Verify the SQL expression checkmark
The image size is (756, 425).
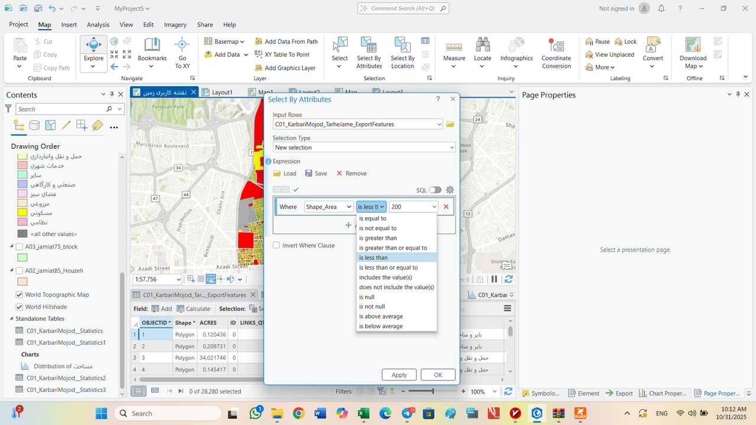pyautogui.click(x=296, y=189)
